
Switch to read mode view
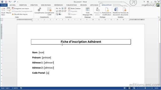coord(125,88)
